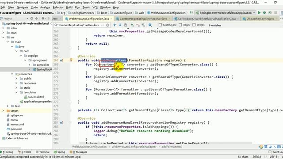
Task: Open the VCS menu
Action: [x=95, y=8]
